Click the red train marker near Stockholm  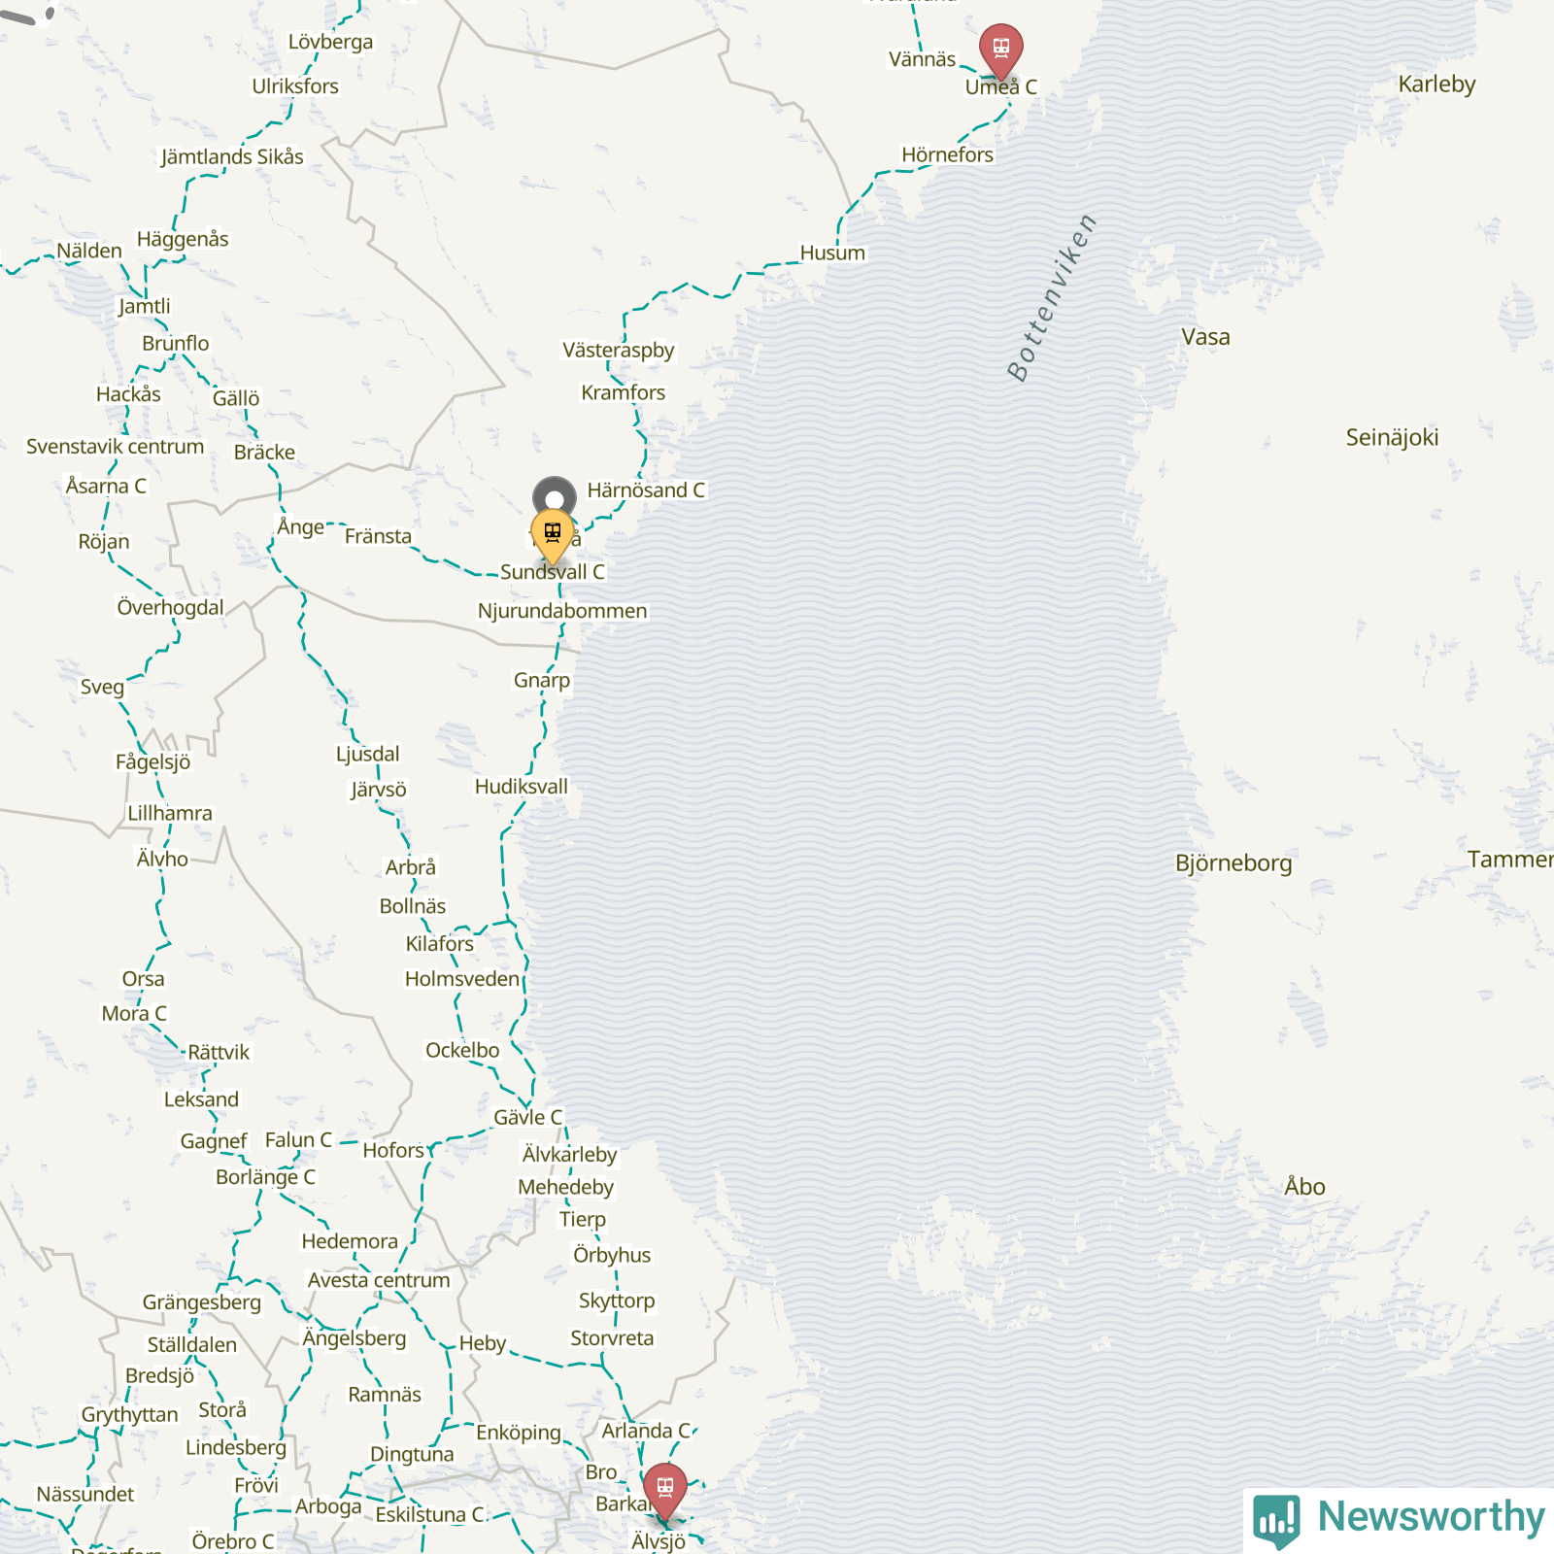point(665,1491)
